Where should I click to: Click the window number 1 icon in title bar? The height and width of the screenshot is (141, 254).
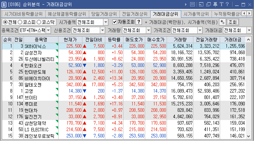click(4, 5)
